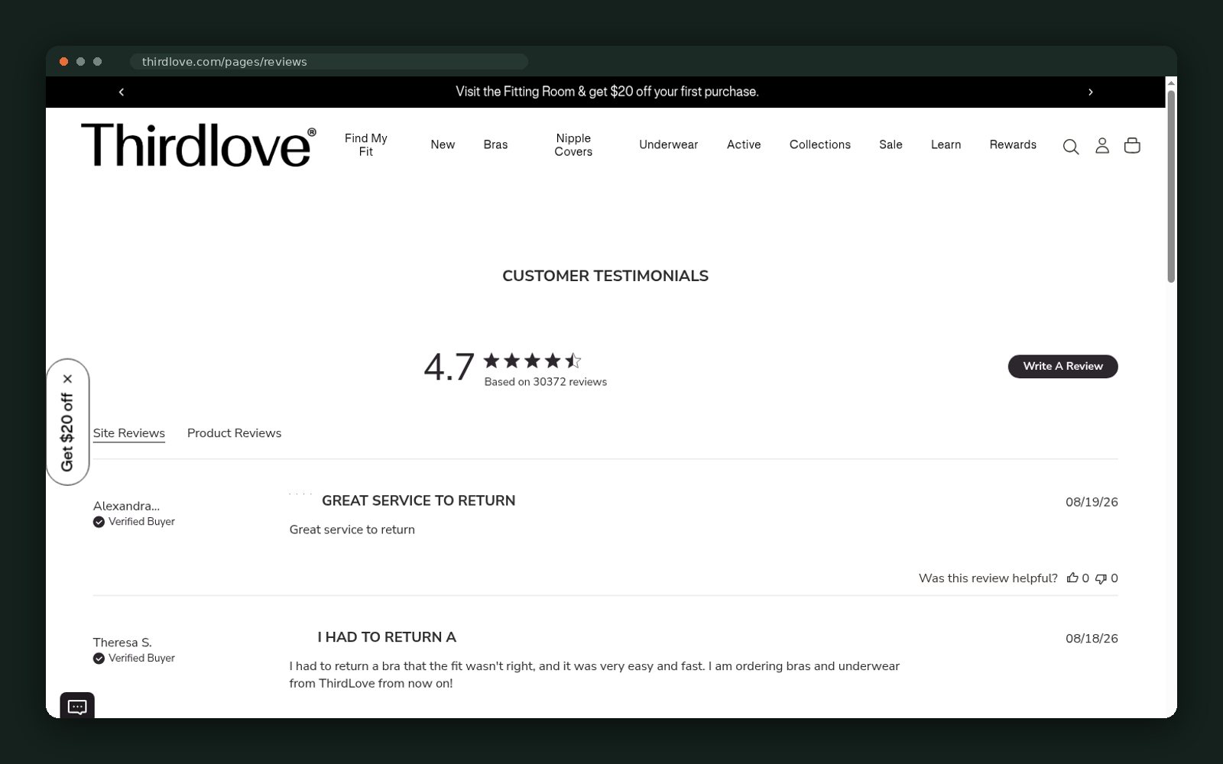The image size is (1223, 764).
Task: Open the Rewards page
Action: [x=1013, y=144]
